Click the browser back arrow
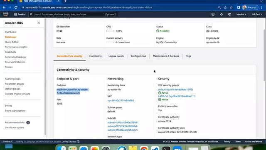 coord(4,7)
